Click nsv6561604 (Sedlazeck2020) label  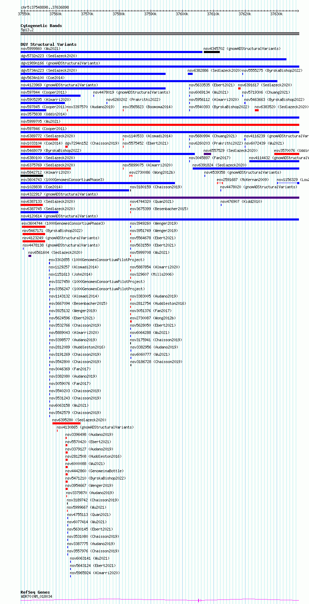click(55, 253)
